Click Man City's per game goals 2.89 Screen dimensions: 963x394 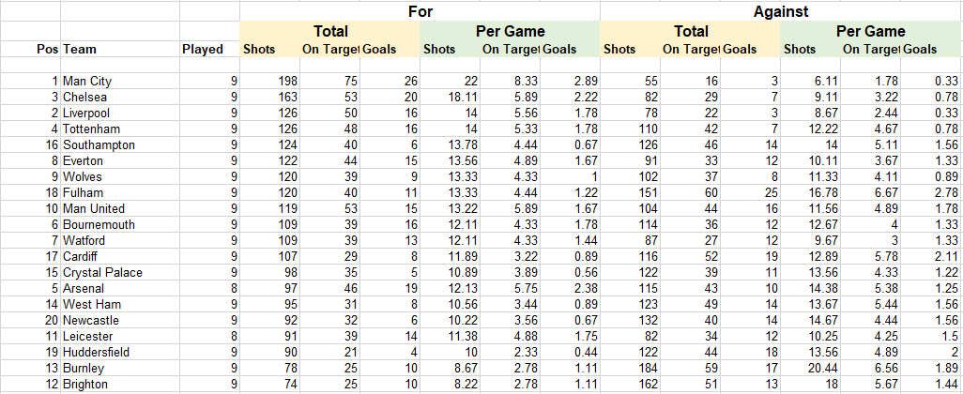pos(571,81)
